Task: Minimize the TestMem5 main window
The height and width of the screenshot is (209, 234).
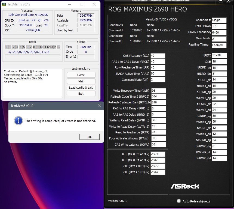Action: click(69, 4)
